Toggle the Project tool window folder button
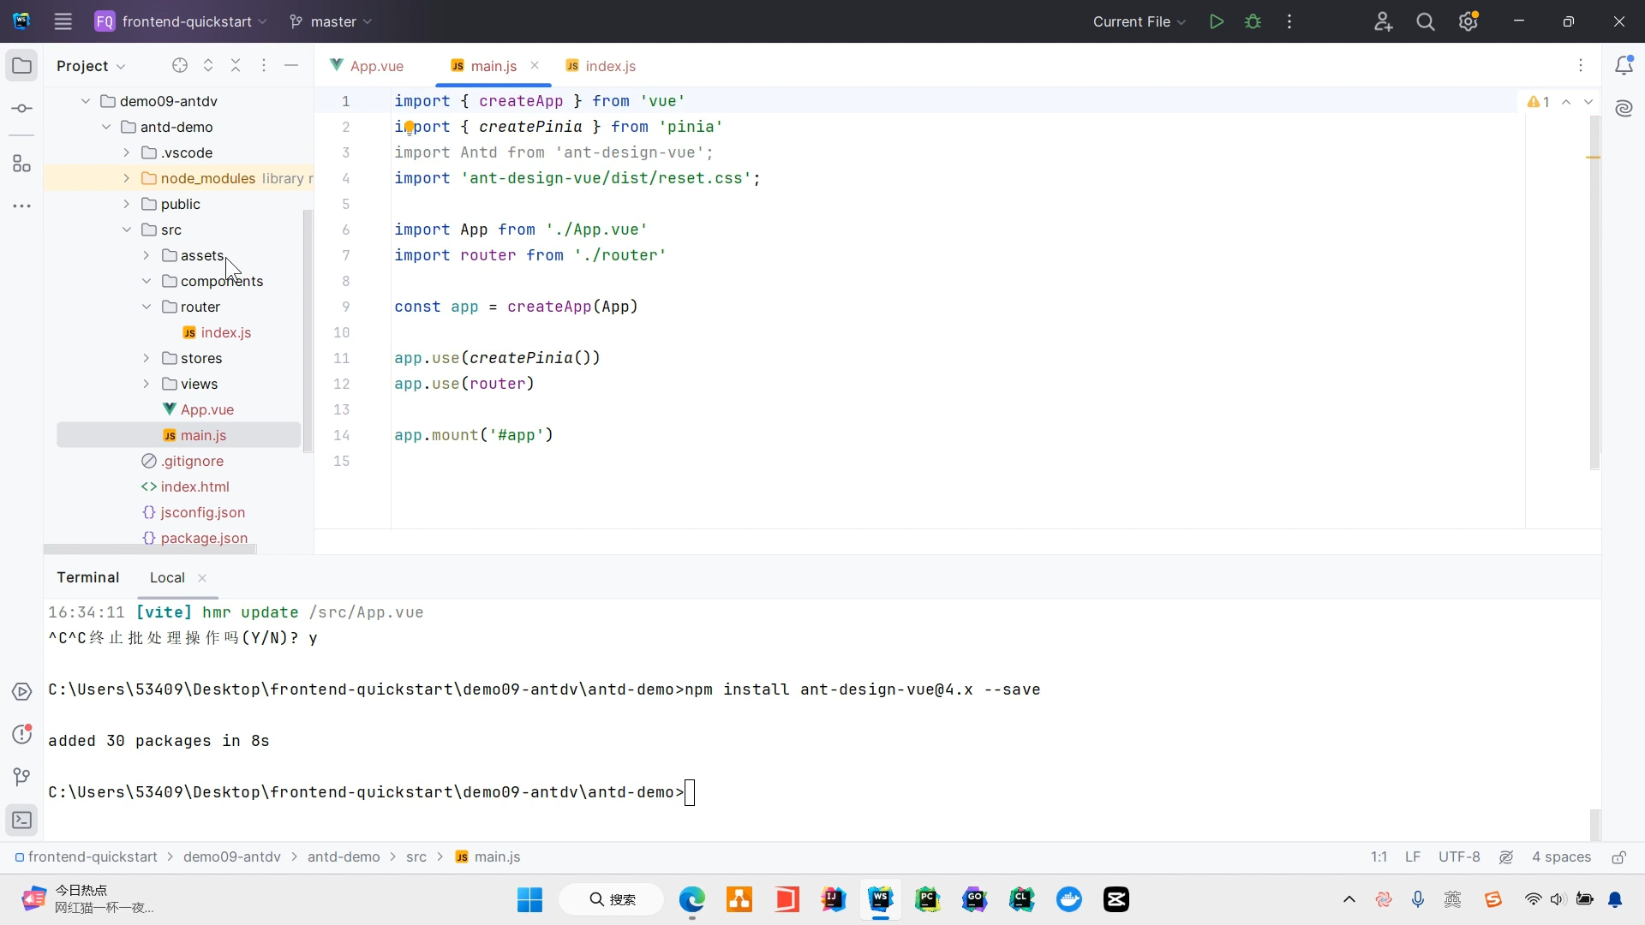 (x=22, y=66)
